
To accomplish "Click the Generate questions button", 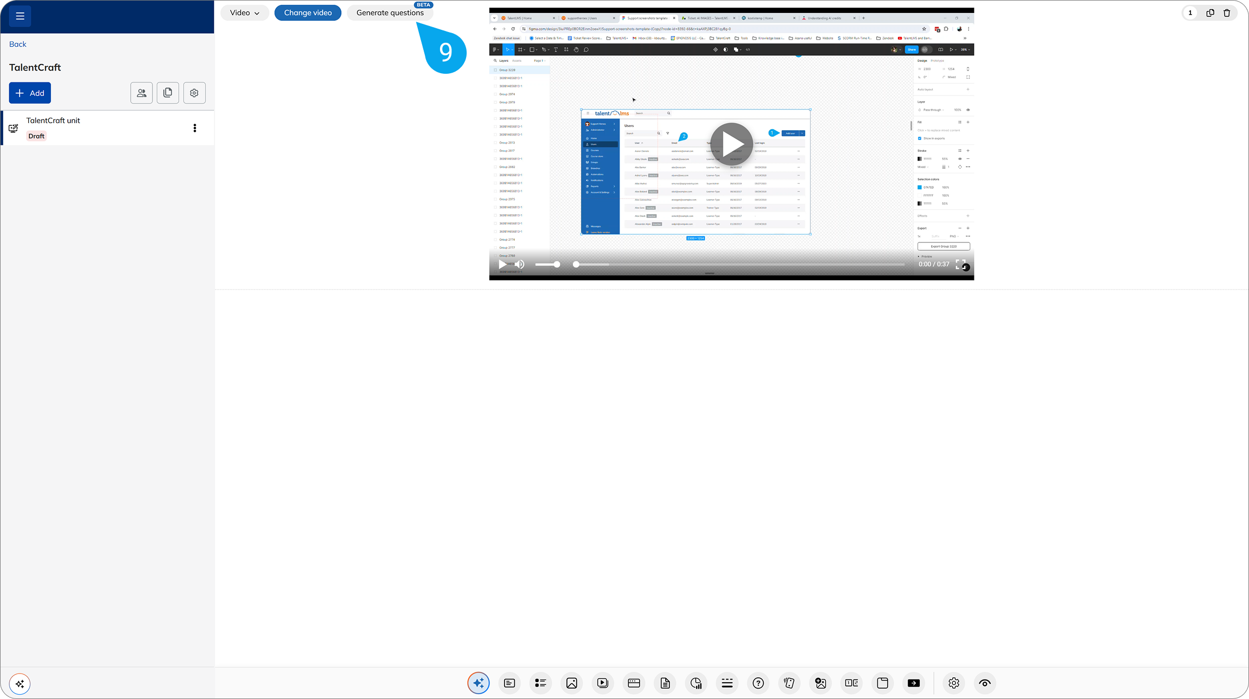I will point(390,12).
